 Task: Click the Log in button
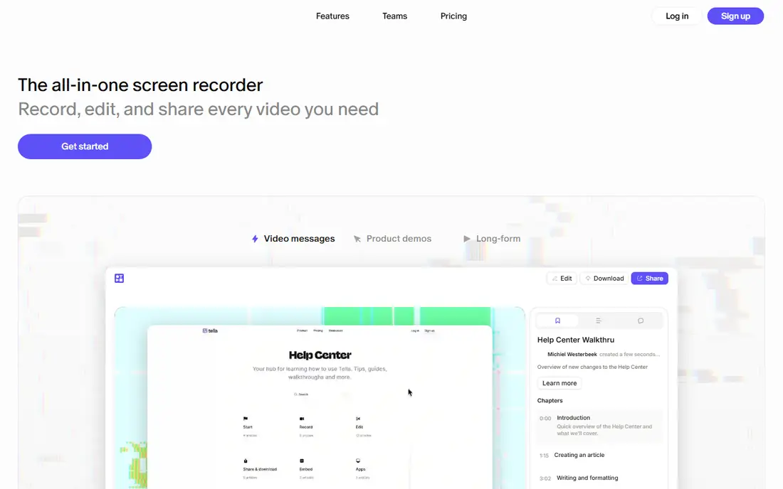(677, 16)
